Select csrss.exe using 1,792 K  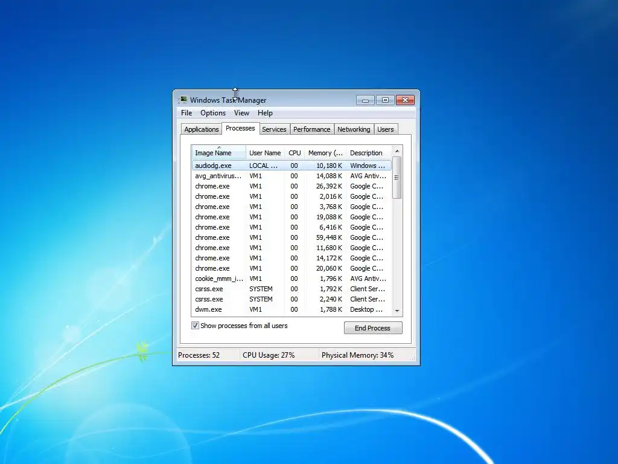click(291, 289)
